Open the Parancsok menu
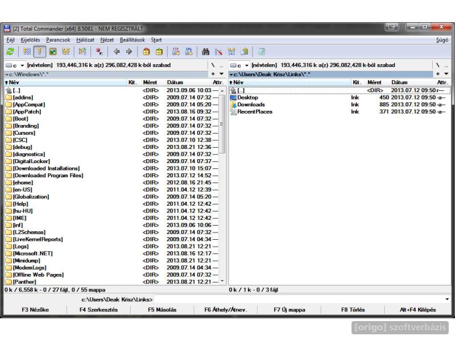 (x=58, y=40)
